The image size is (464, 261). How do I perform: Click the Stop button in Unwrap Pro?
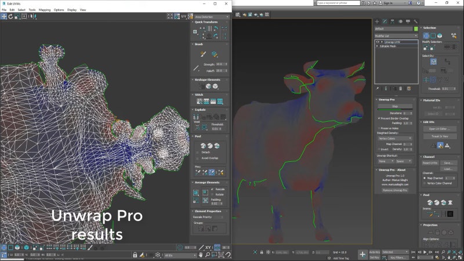click(395, 106)
